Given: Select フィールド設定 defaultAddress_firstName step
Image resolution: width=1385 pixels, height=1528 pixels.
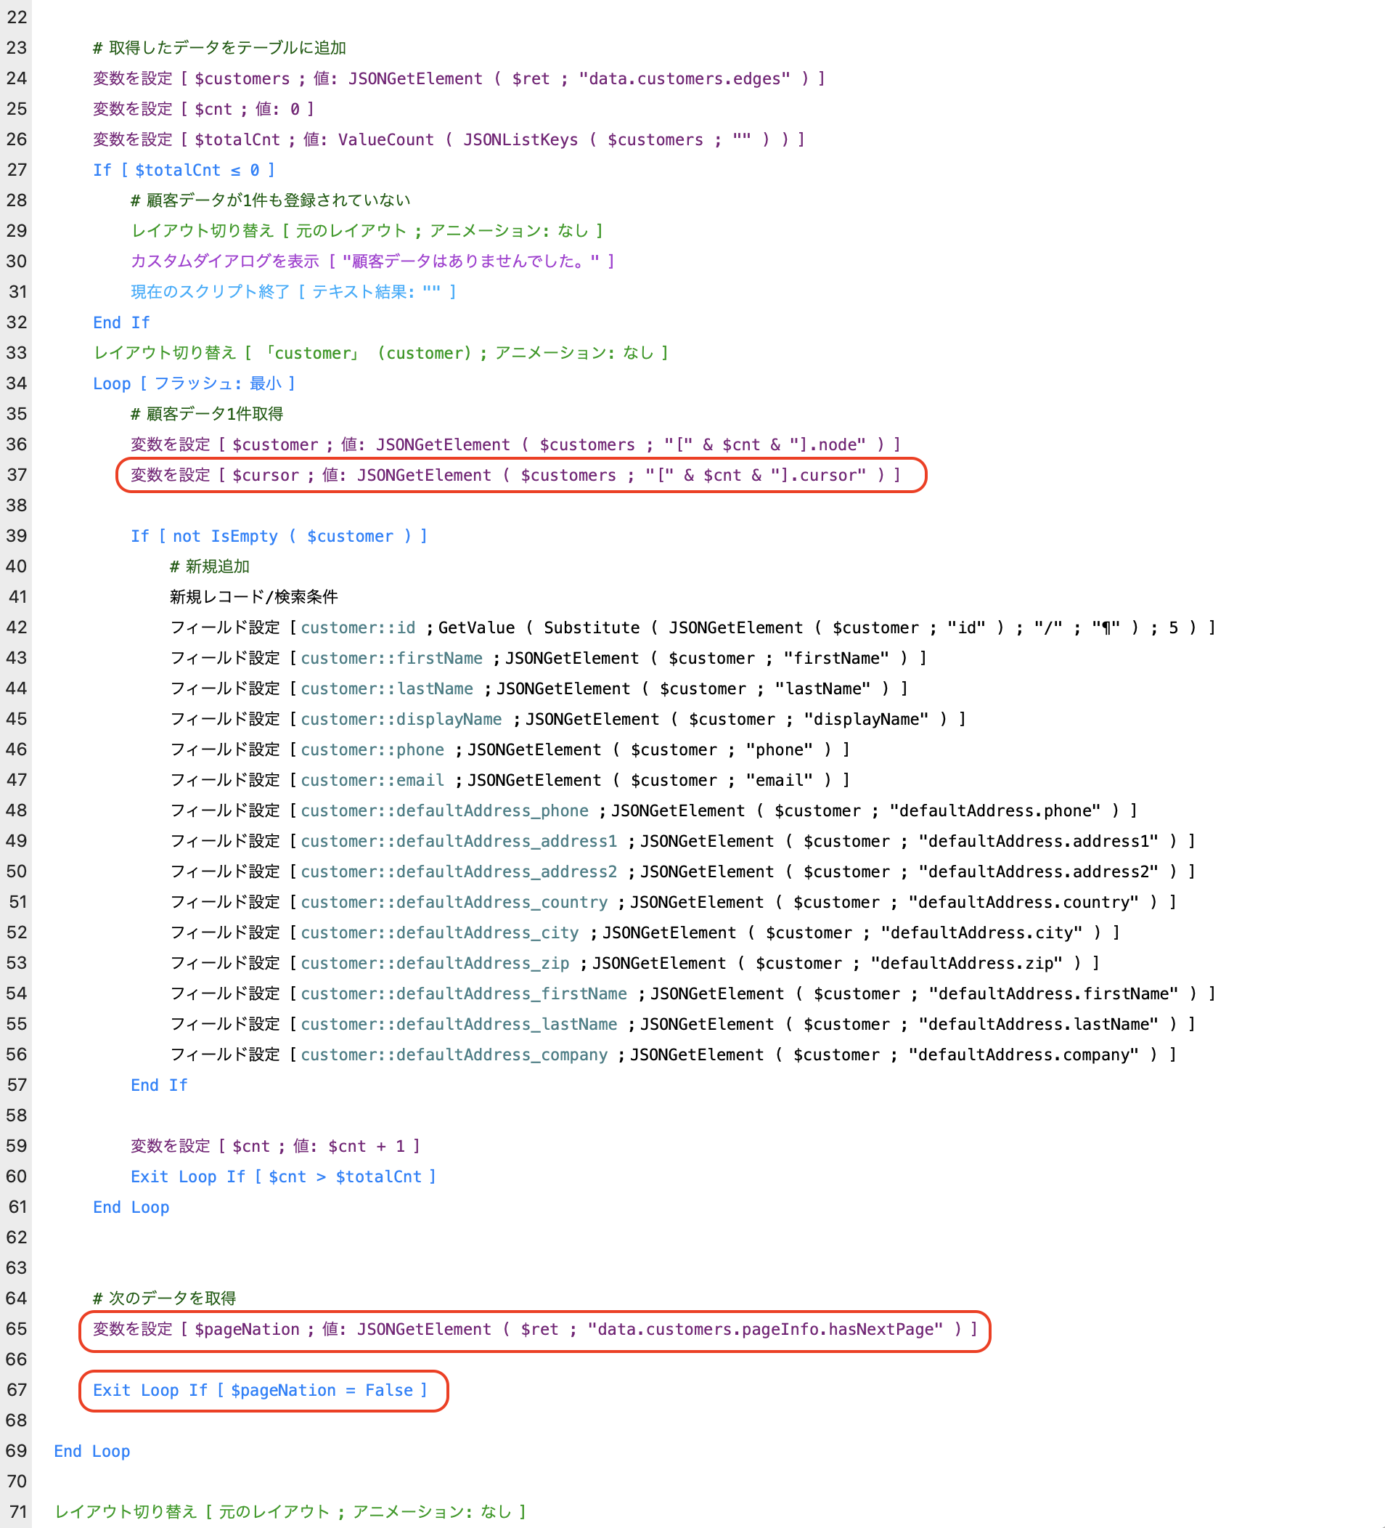Looking at the screenshot, I should (692, 993).
